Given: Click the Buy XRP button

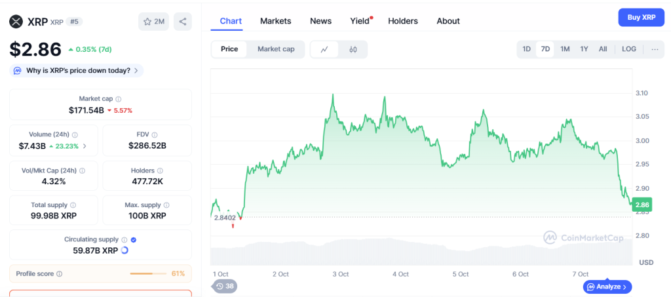Looking at the screenshot, I should pyautogui.click(x=641, y=18).
